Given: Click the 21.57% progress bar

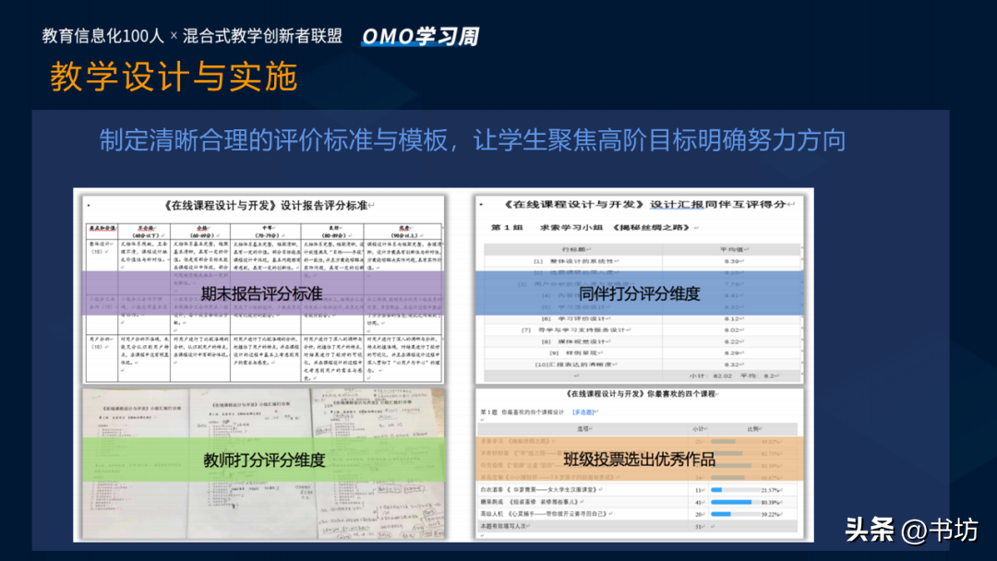Looking at the screenshot, I should tap(735, 490).
